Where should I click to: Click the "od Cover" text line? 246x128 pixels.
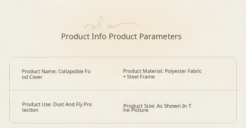32,77
